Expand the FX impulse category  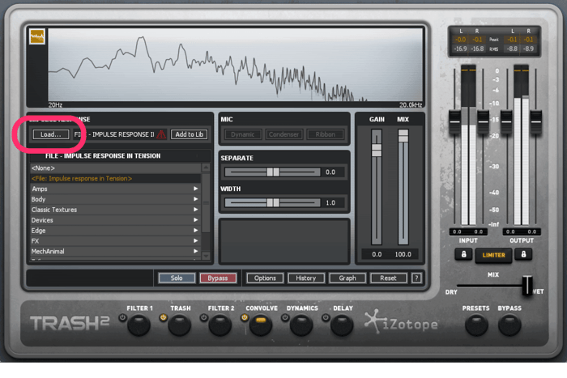pos(116,241)
